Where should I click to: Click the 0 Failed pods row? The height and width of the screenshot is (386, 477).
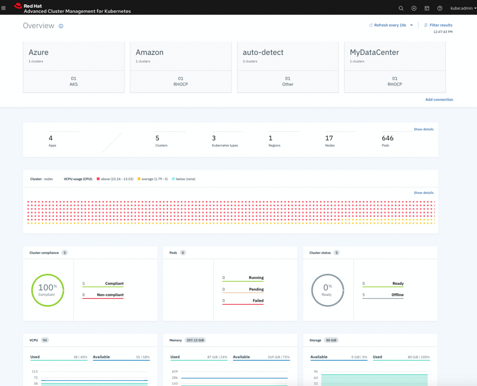243,301
